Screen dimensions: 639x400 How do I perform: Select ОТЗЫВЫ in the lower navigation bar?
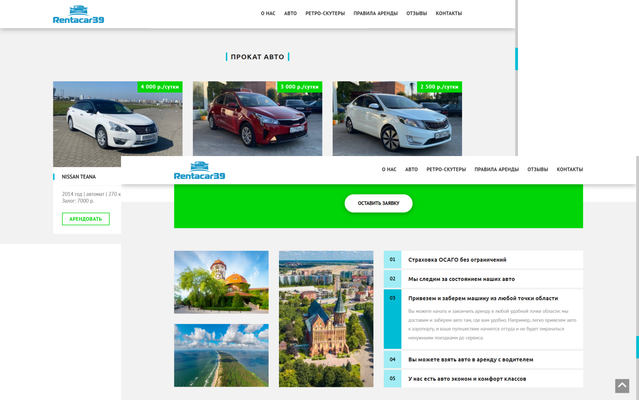(x=537, y=169)
